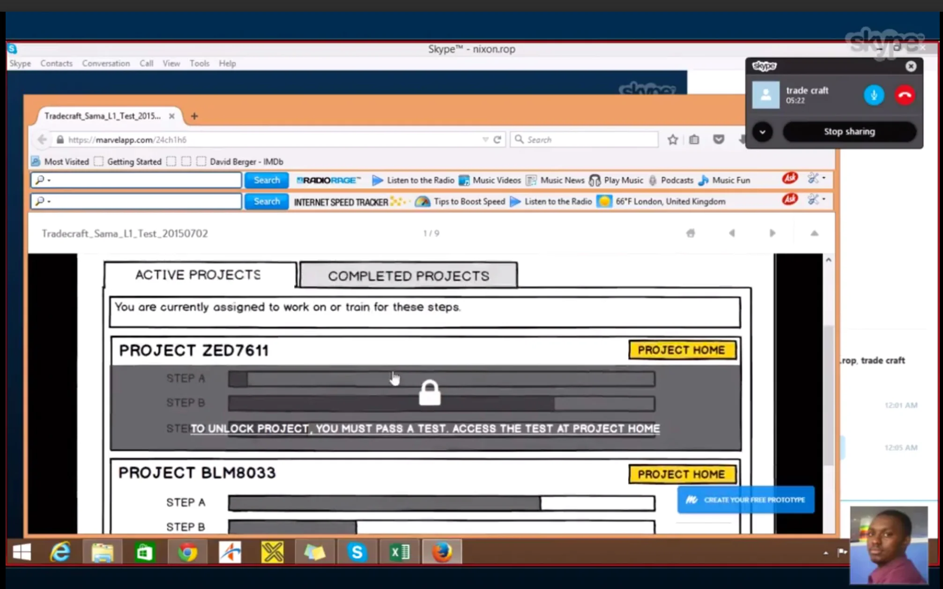
Task: Open Project Home for Project ZED7611
Action: 682,350
